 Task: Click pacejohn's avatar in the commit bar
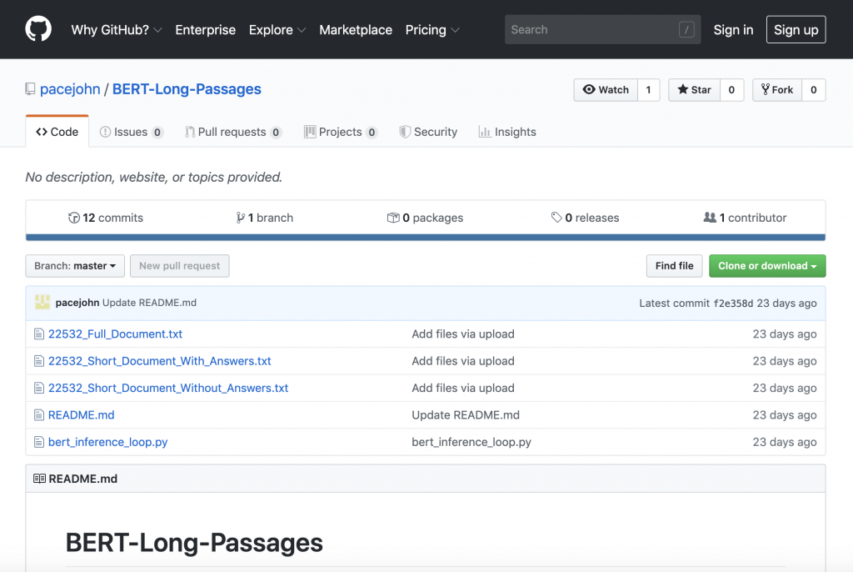pyautogui.click(x=42, y=303)
